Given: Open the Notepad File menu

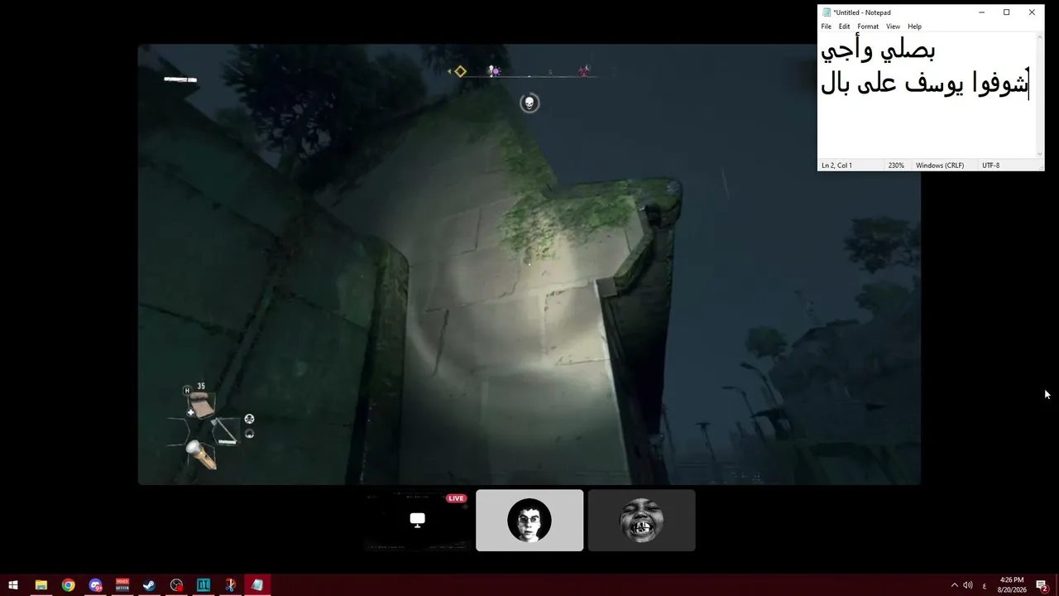Looking at the screenshot, I should point(826,26).
